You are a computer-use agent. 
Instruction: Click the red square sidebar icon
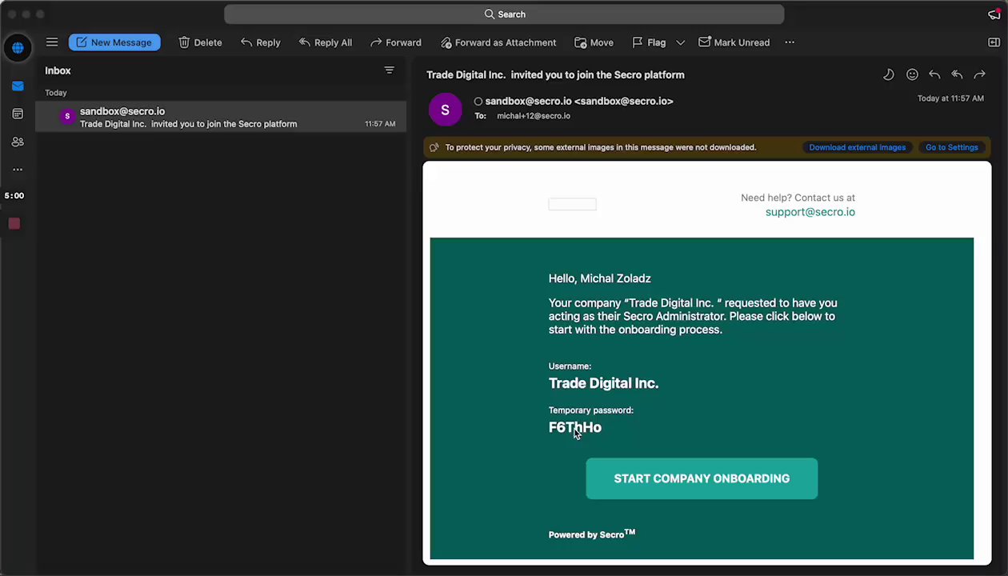click(x=14, y=223)
